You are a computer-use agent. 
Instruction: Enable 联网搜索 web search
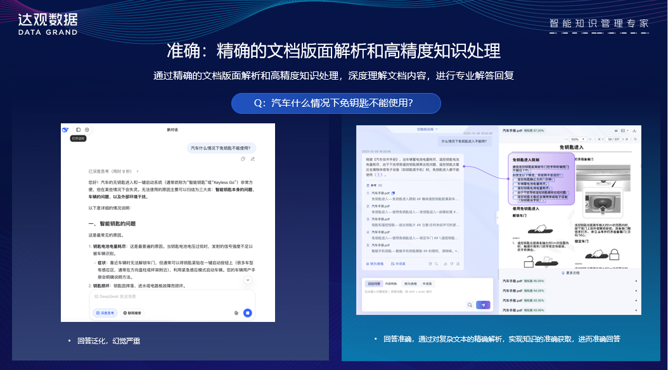pos(132,312)
